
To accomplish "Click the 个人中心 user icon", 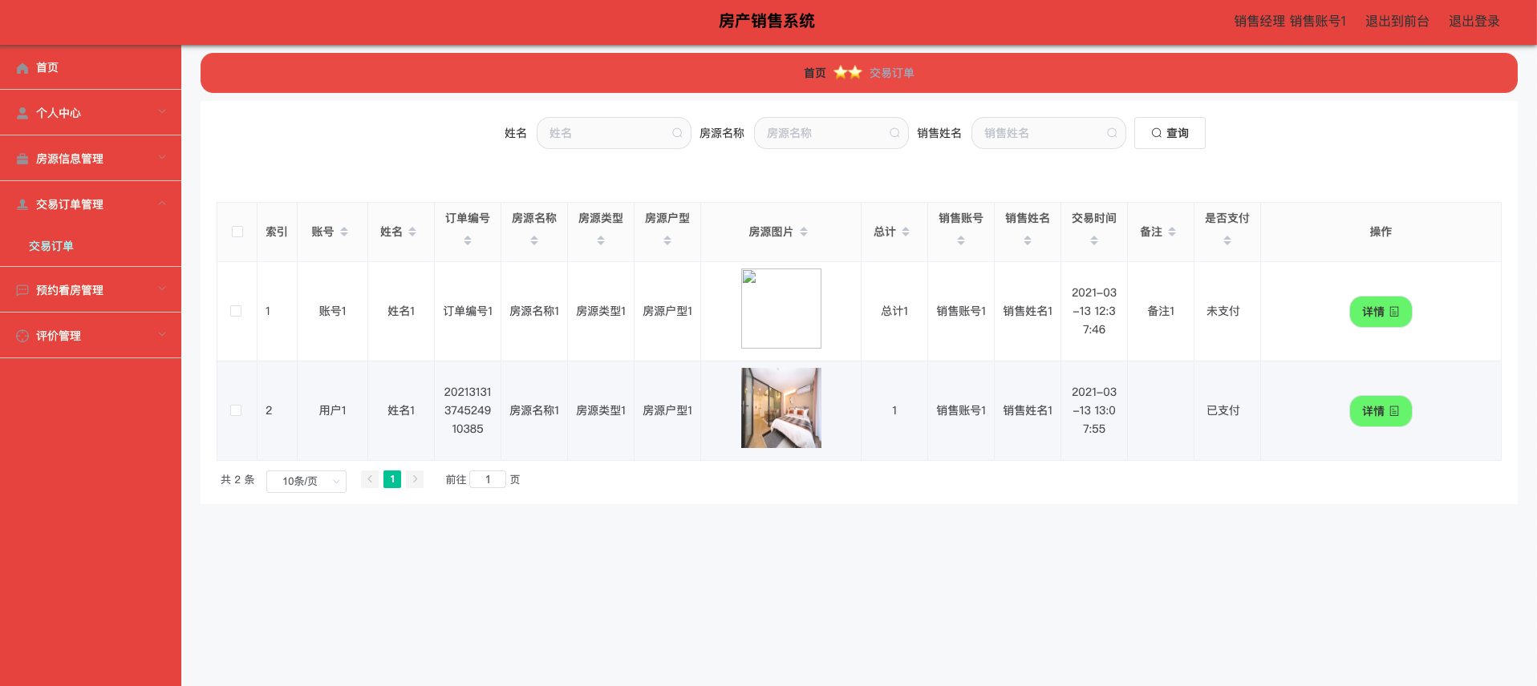I will (22, 114).
